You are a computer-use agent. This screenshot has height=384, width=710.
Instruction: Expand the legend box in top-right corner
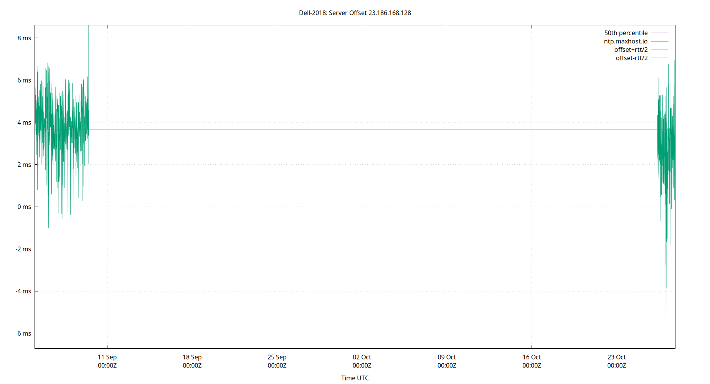(637, 45)
